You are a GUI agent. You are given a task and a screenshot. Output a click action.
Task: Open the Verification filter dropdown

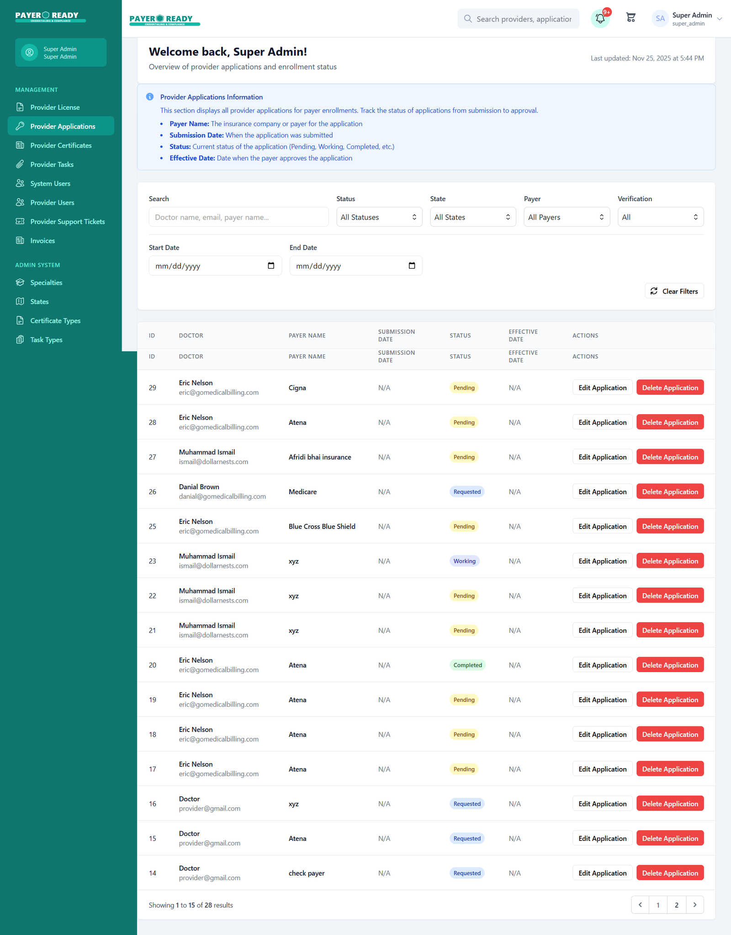tap(660, 217)
